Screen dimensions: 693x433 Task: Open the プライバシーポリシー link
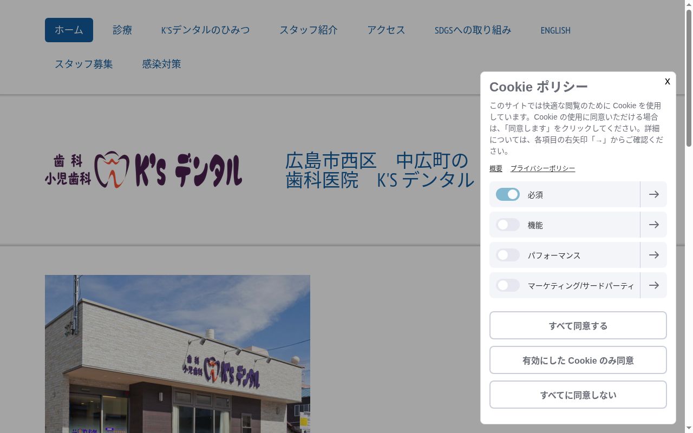coord(542,168)
